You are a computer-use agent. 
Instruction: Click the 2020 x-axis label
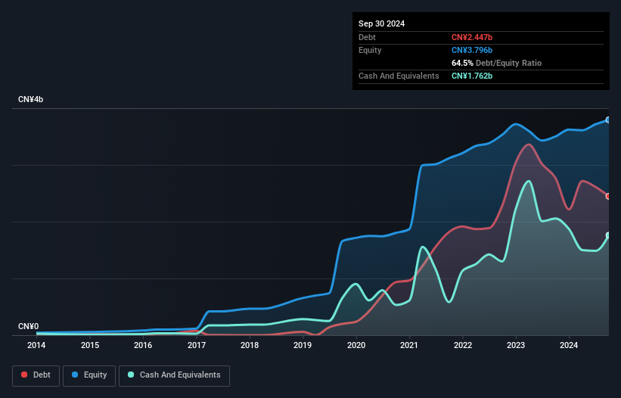pyautogui.click(x=356, y=345)
